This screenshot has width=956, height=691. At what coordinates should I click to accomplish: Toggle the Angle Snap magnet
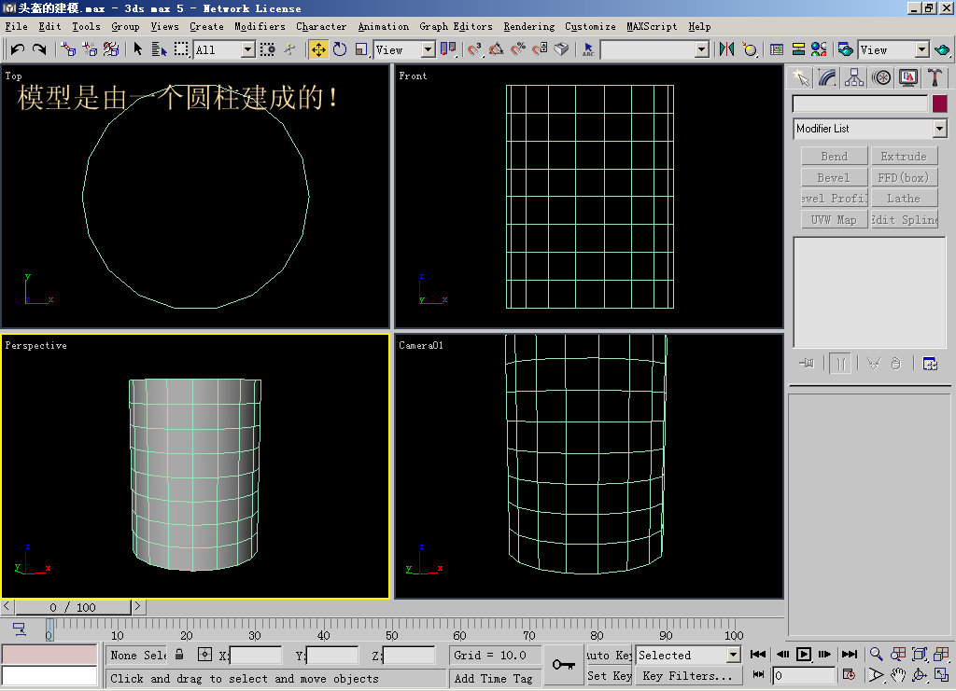(x=497, y=49)
